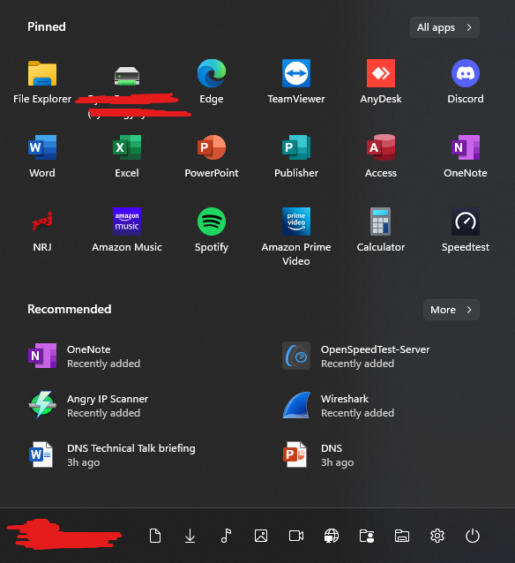Expand the All apps list
Viewport: 515px width, 563px height.
coord(444,27)
